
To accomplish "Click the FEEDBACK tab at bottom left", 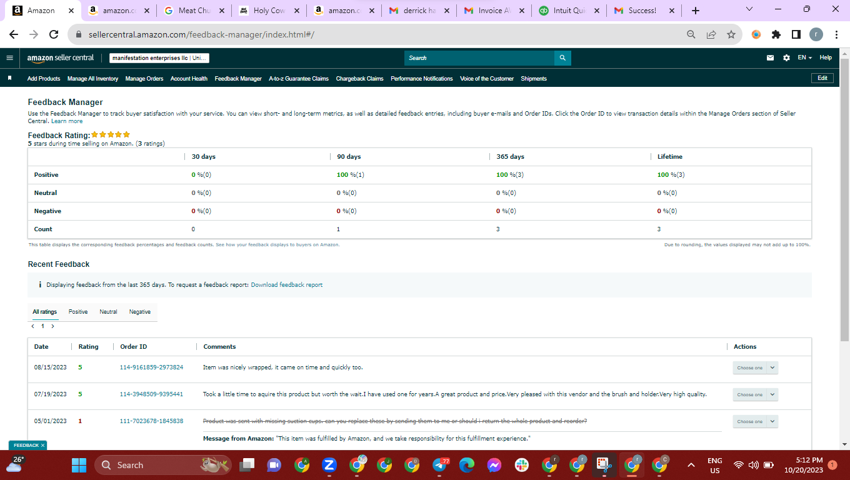I will [x=27, y=445].
